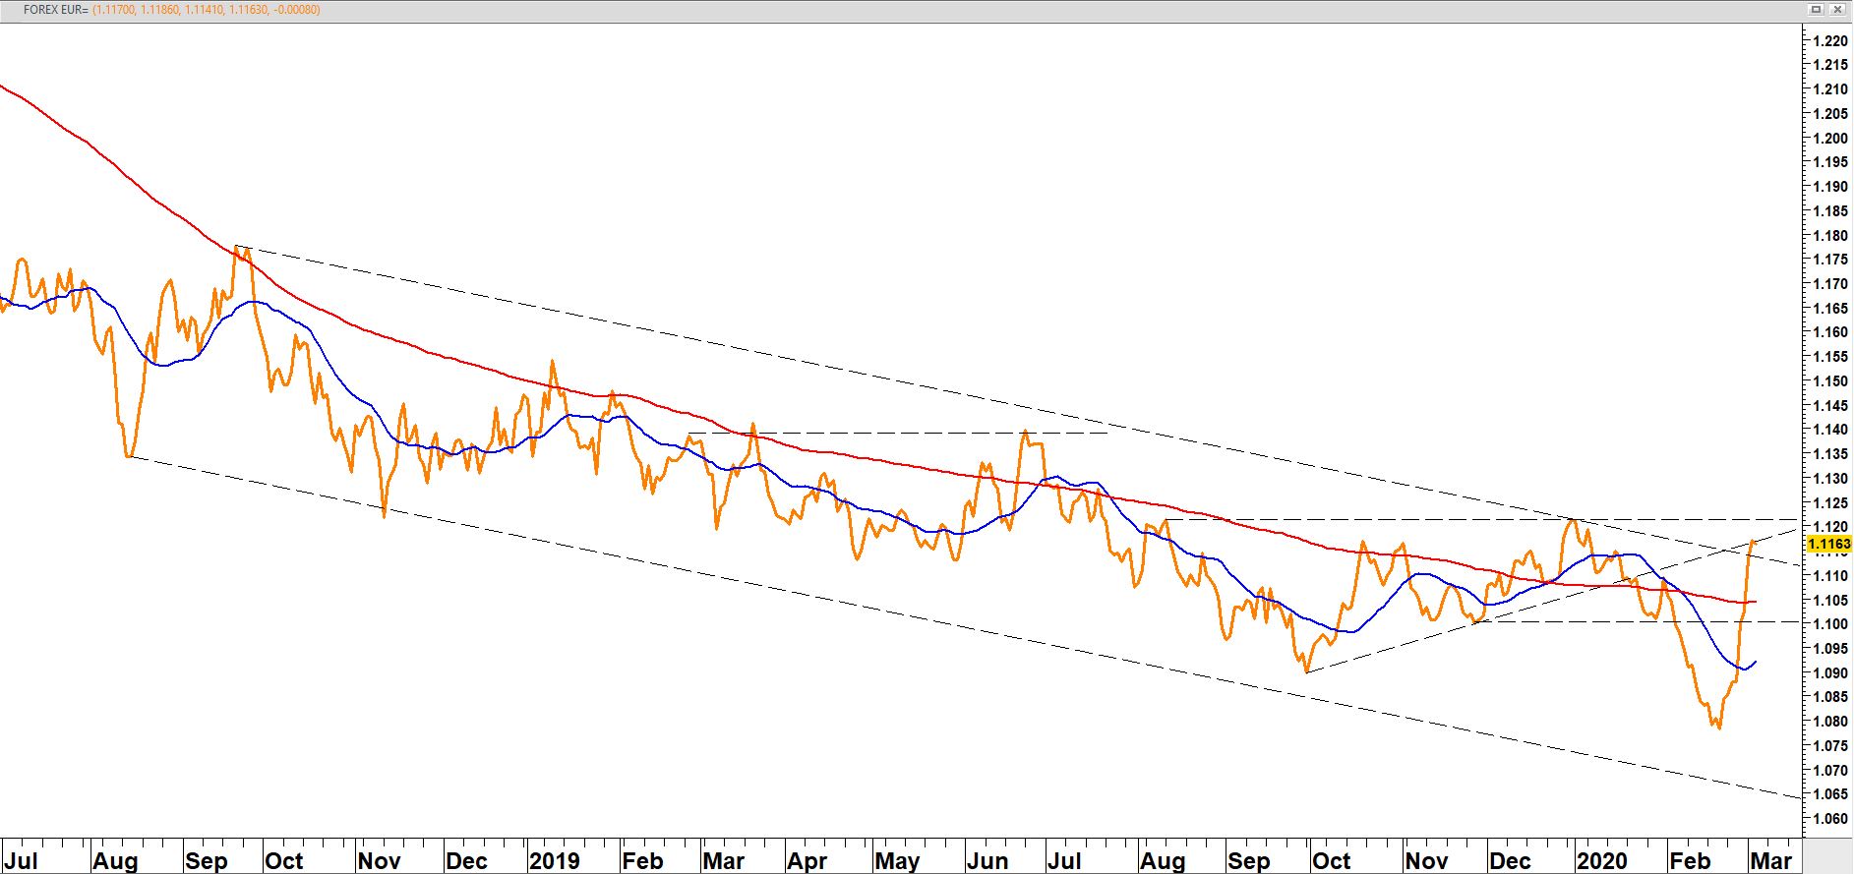Click the 1.150 level on price axis
Image resolution: width=1854 pixels, height=874 pixels.
pyautogui.click(x=1829, y=381)
